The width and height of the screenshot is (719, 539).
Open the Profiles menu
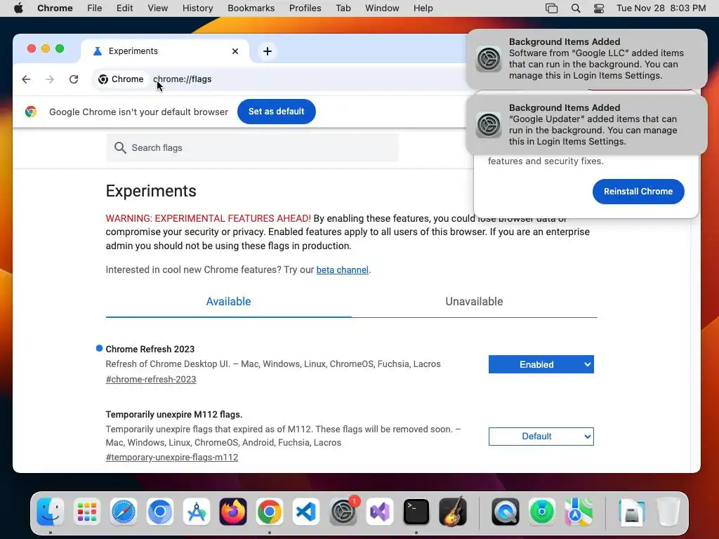pyautogui.click(x=305, y=8)
